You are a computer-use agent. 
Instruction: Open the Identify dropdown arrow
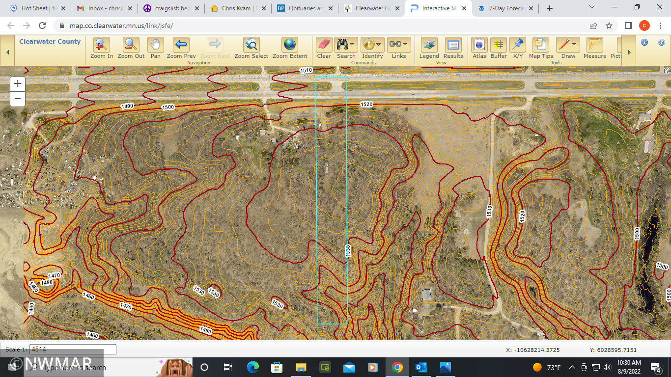coord(379,45)
